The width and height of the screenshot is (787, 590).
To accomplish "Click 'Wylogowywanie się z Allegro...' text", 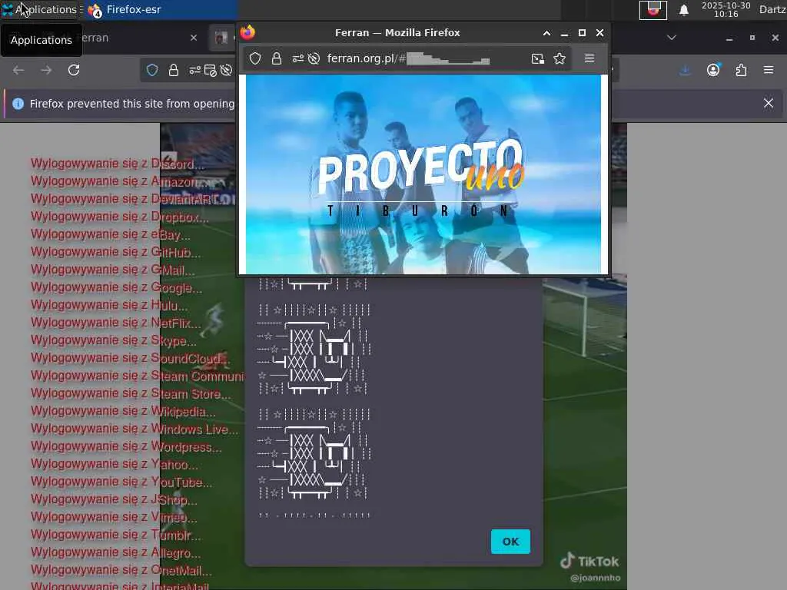I will [115, 553].
